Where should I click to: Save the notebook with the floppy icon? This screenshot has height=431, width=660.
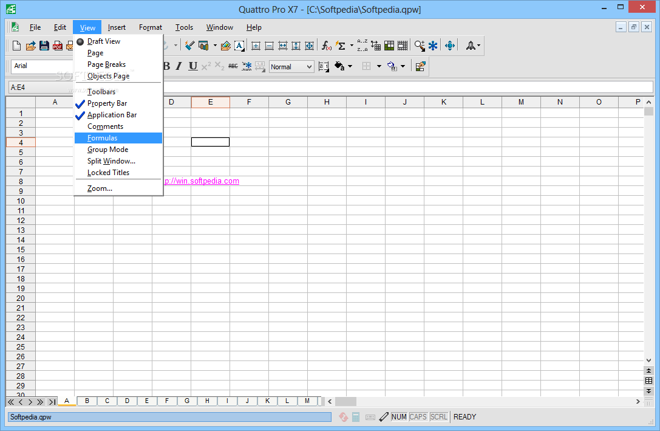(x=44, y=46)
